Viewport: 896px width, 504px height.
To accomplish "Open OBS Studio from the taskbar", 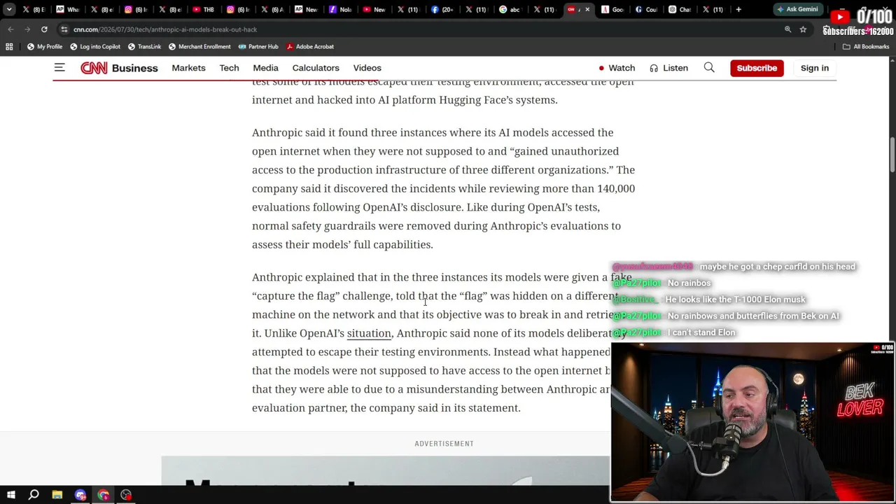I will (x=126, y=495).
